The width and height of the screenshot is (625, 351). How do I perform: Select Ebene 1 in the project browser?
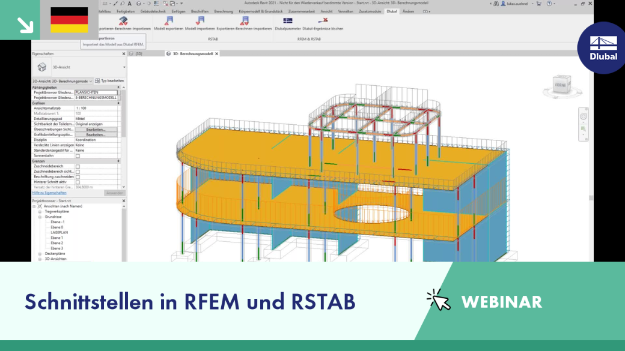(56, 238)
